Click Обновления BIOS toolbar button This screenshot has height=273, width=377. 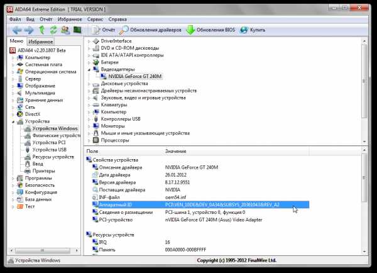(210, 30)
